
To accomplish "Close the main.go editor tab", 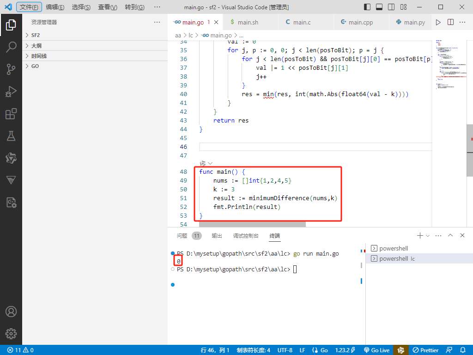I will tap(216, 22).
